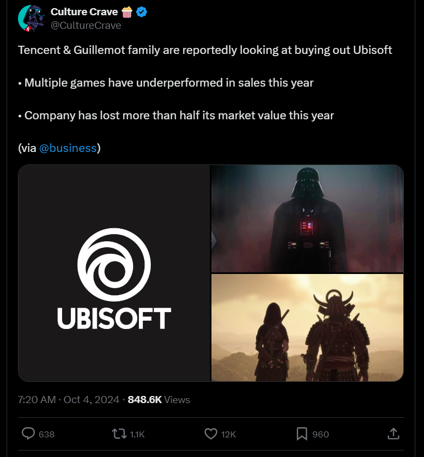The width and height of the screenshot is (424, 457).
Task: Click the Culture Crave display name
Action: (x=84, y=11)
